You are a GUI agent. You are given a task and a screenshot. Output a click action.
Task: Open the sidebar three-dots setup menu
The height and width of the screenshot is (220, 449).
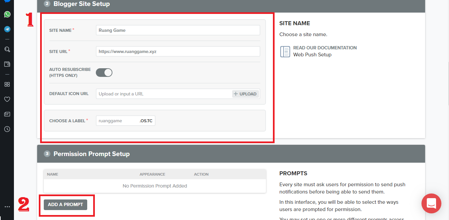click(x=7, y=207)
